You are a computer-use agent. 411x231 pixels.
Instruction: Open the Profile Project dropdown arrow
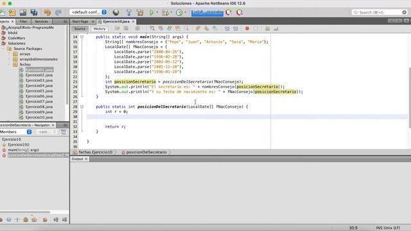(x=186, y=12)
